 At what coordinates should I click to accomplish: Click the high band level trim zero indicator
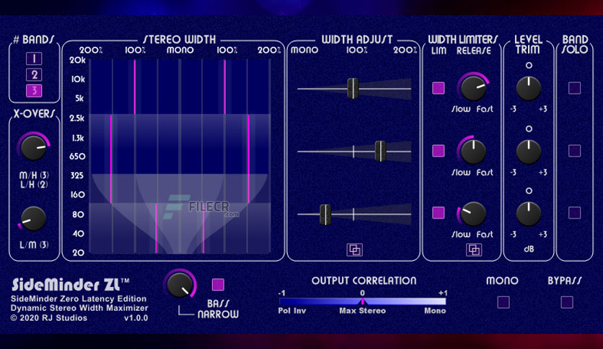click(x=529, y=66)
